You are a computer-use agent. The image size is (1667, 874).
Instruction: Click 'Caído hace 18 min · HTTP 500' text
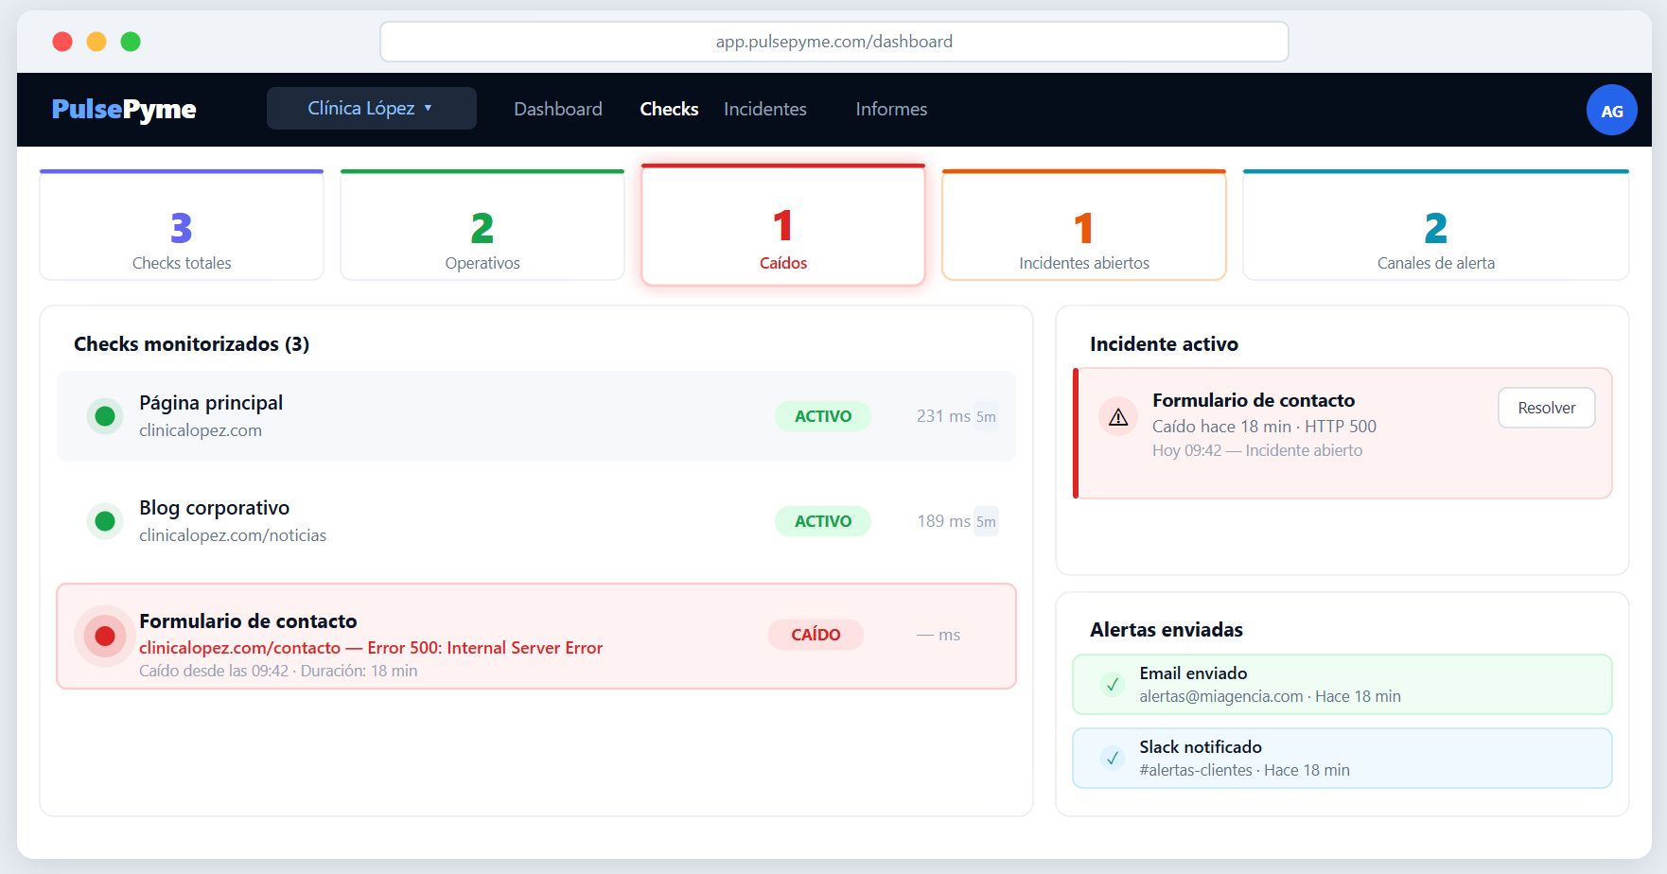[1264, 427]
